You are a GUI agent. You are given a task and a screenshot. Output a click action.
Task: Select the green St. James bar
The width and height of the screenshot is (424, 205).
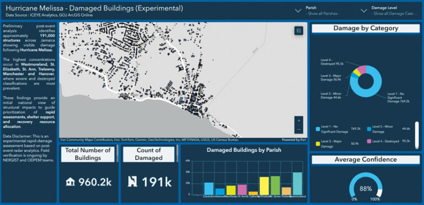pos(275,185)
